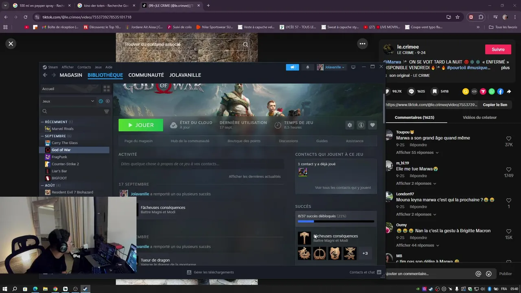The image size is (521, 293).
Task: Expand Afficher 55 réponses
Action: point(417,153)
